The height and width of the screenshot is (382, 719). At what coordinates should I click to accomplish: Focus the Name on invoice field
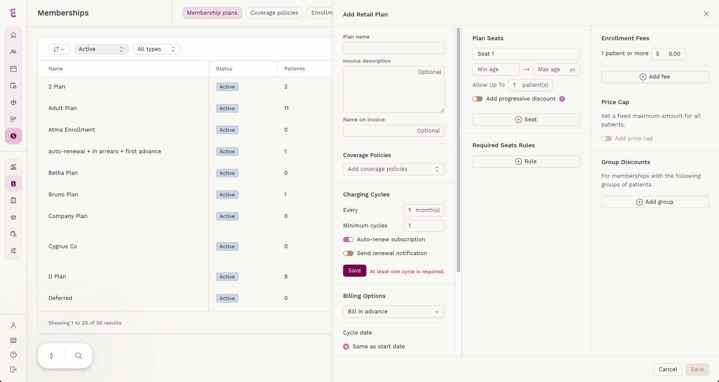click(394, 131)
